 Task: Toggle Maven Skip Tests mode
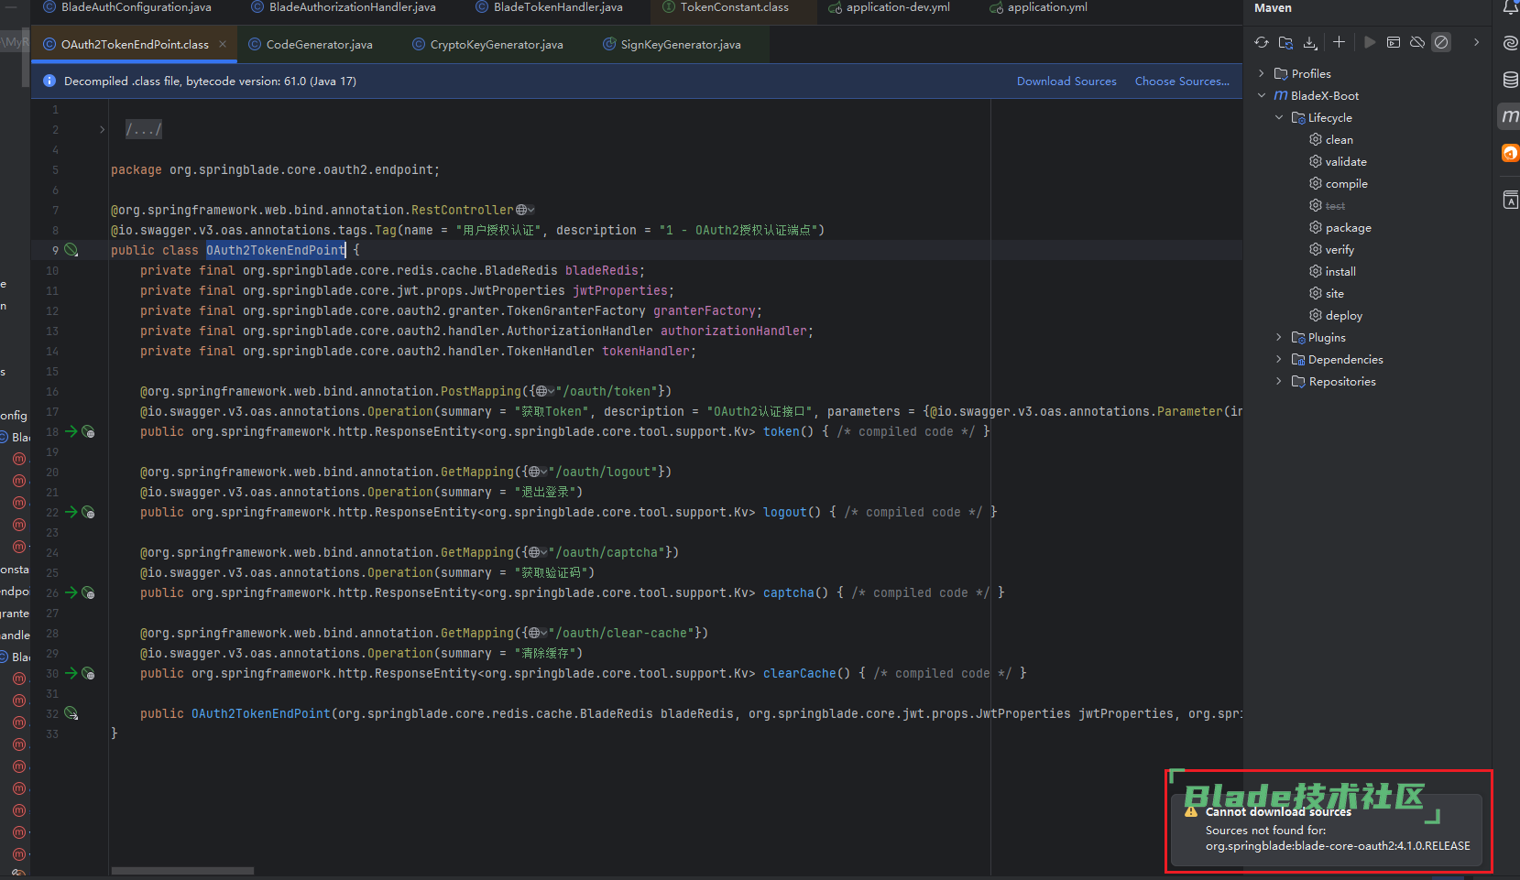pyautogui.click(x=1441, y=42)
